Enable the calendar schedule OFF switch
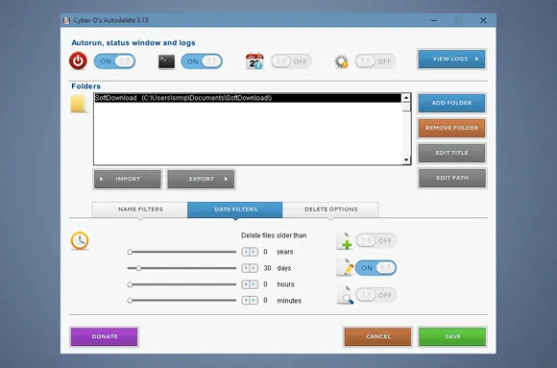This screenshot has width=557, height=368. 291,61
